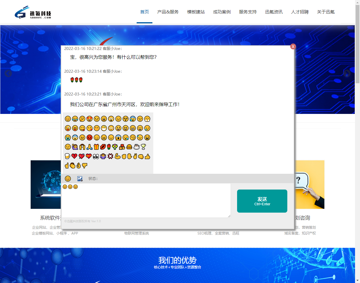The width and height of the screenshot is (360, 283).
Task: Insert the flexed biceps emoji
Action: (118, 156)
